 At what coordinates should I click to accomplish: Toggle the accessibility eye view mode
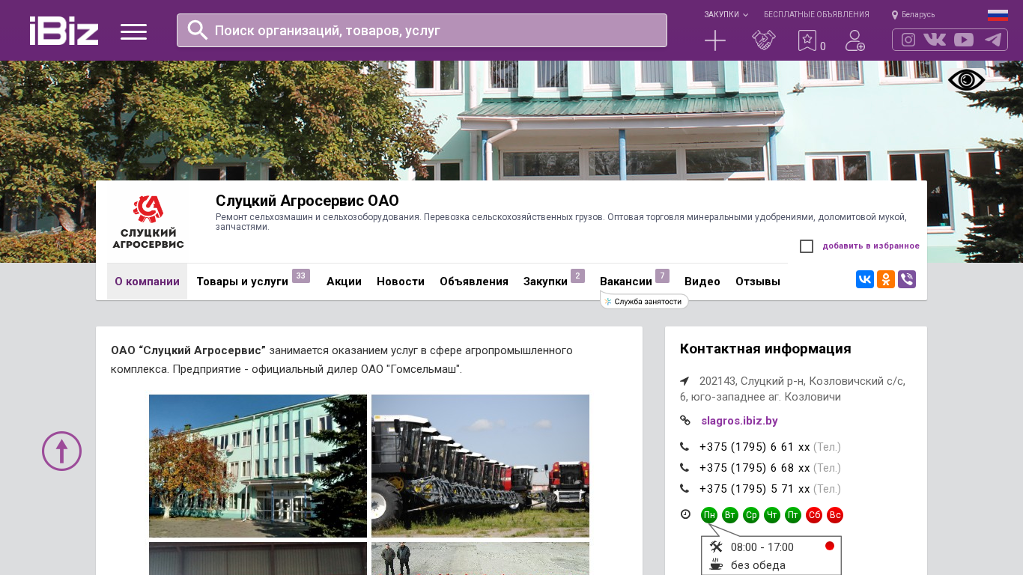(x=966, y=80)
